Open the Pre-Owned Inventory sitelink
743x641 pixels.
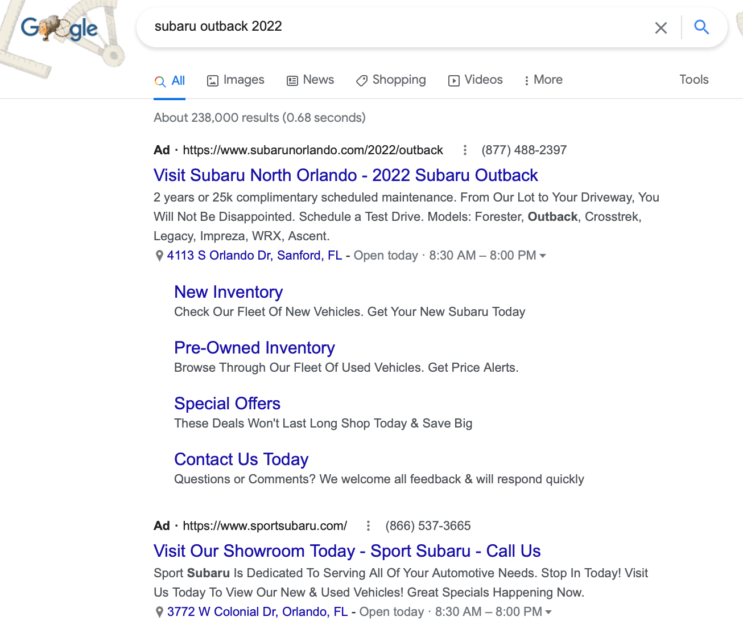coord(254,348)
